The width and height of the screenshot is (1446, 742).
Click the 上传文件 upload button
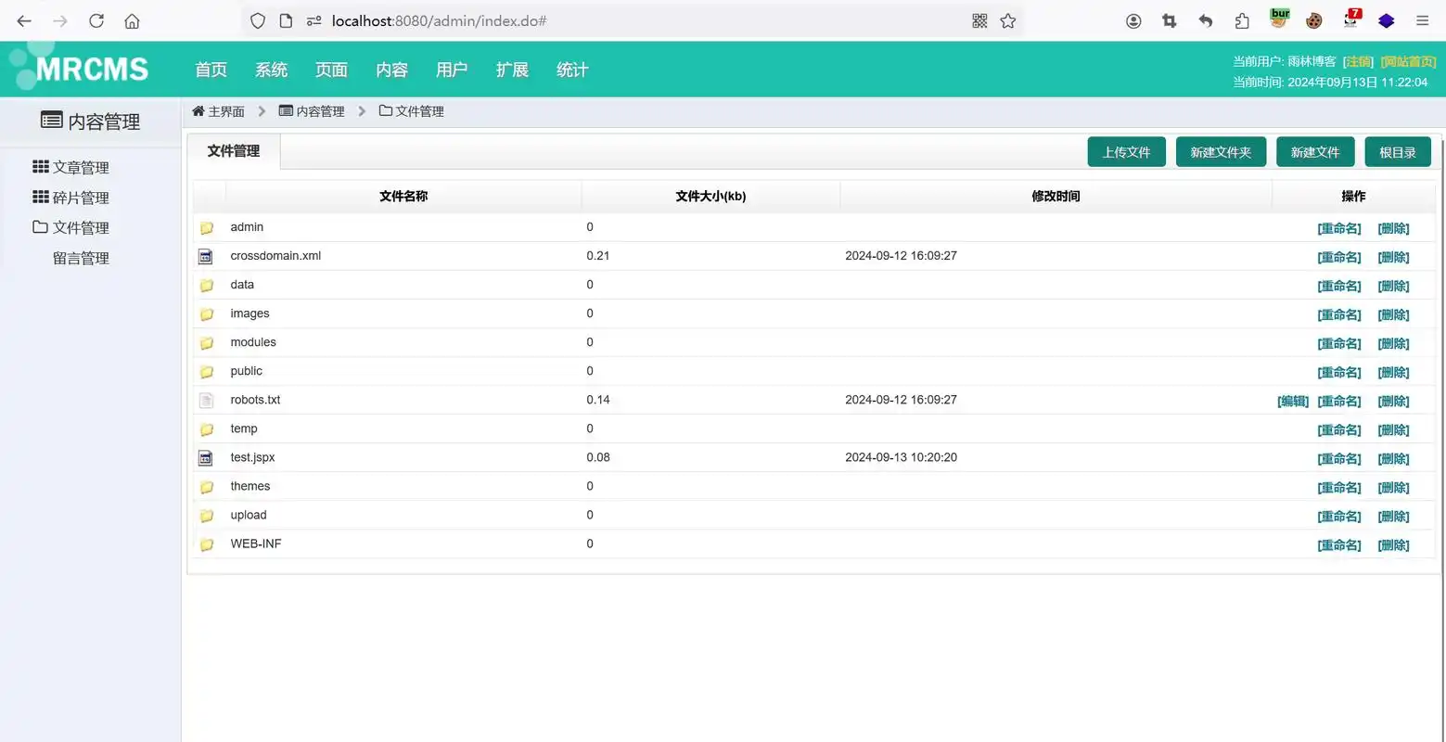pyautogui.click(x=1126, y=151)
